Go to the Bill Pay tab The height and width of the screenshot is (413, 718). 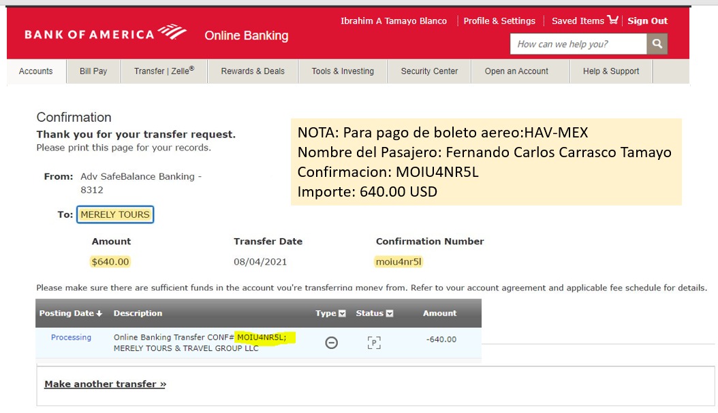(x=93, y=71)
